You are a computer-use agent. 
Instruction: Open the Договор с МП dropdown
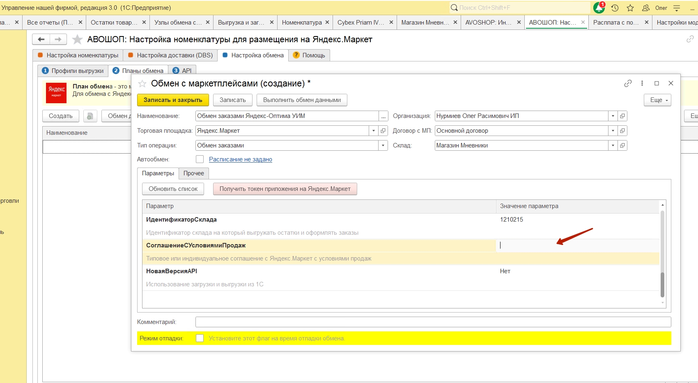tap(613, 131)
